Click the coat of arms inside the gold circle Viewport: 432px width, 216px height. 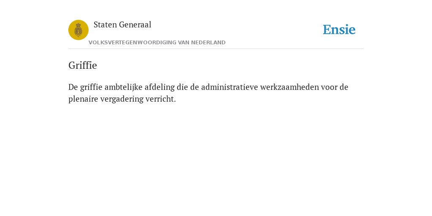[x=78, y=30]
